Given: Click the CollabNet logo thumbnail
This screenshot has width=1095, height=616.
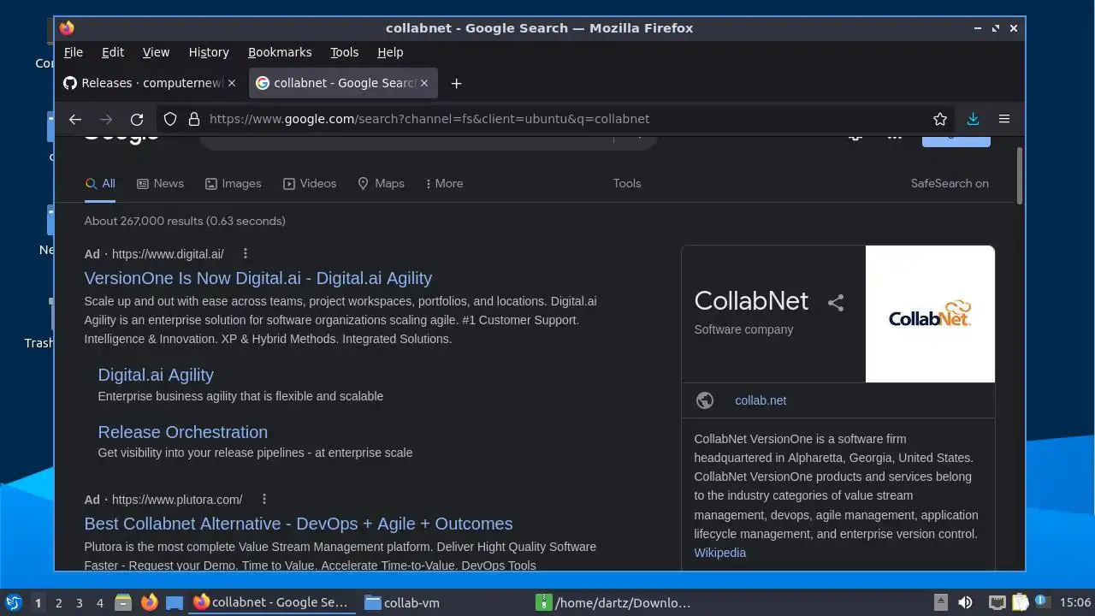Looking at the screenshot, I should coord(930,314).
